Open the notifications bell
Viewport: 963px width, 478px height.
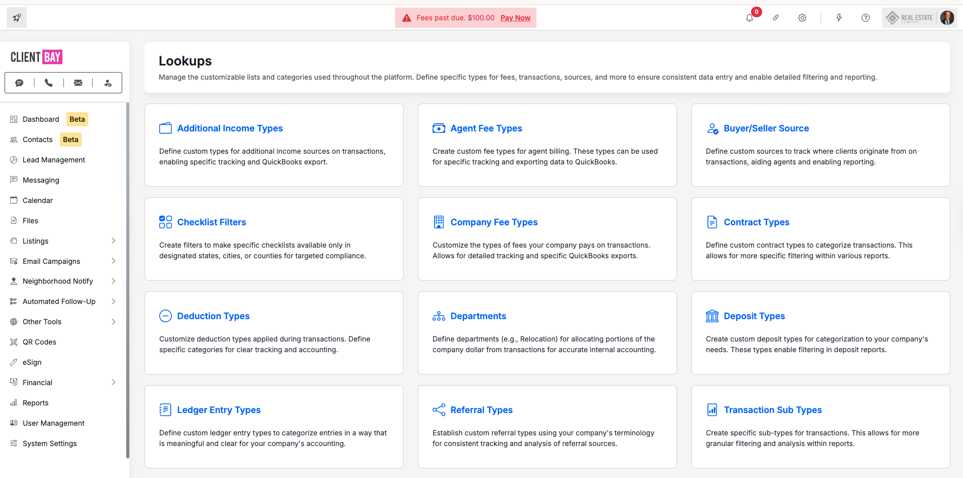pyautogui.click(x=749, y=18)
